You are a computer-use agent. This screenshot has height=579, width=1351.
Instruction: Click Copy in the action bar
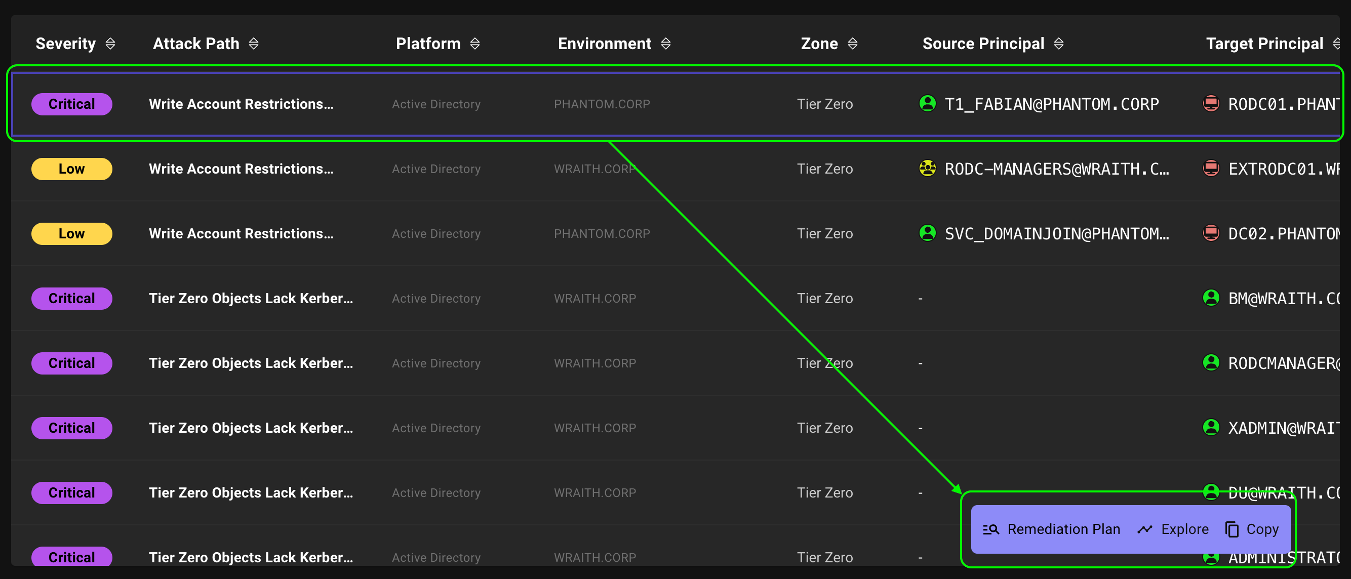1252,529
